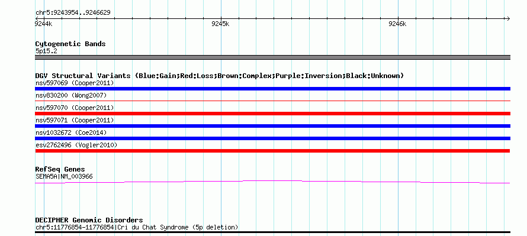Click the nsv597070 (Cooper2011) red loss bar
This screenshot has width=527, height=236.
(x=272, y=114)
